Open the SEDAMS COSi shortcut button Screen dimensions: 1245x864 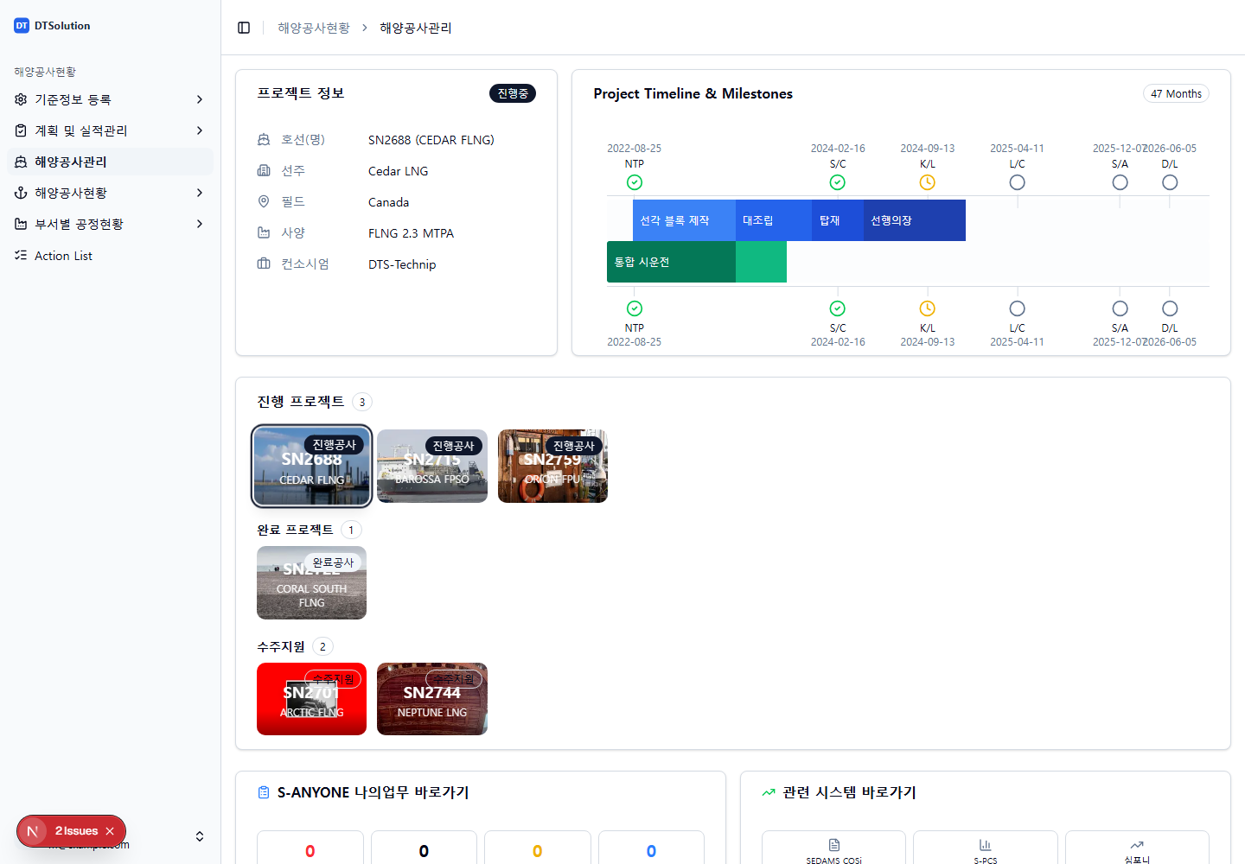tap(833, 848)
